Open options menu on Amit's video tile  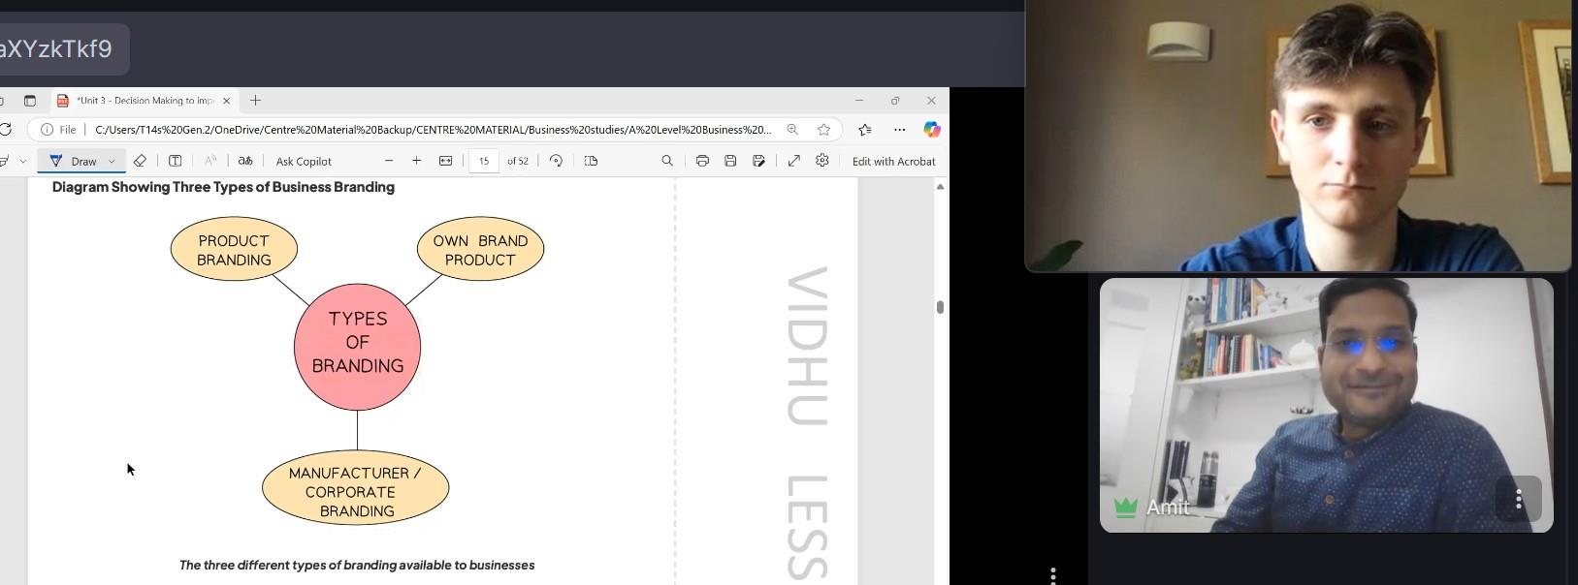(x=1518, y=500)
